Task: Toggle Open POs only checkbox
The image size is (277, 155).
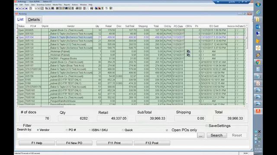Action: point(167,130)
